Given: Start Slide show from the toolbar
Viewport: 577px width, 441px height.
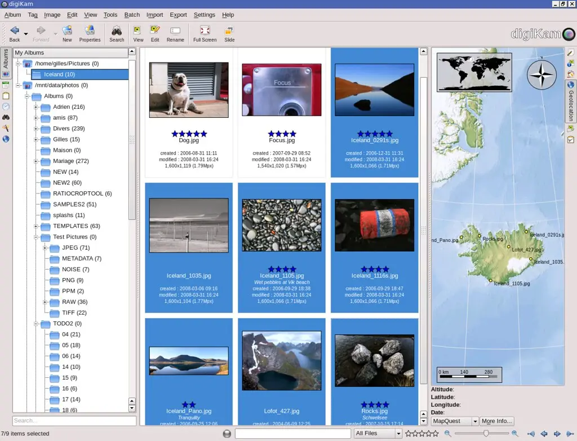Looking at the screenshot, I should (229, 33).
